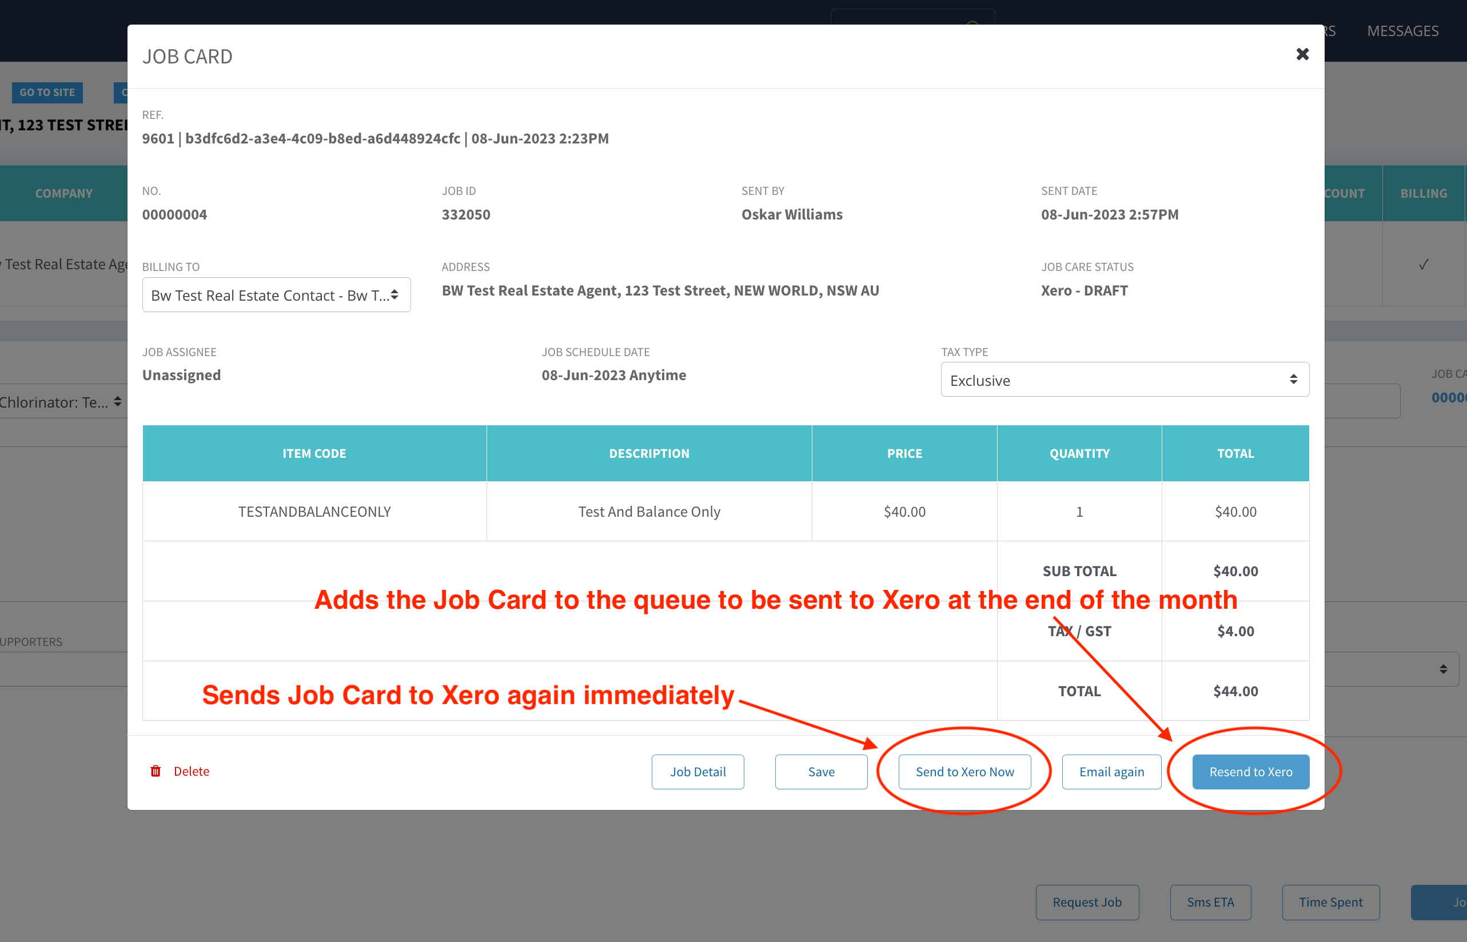Click the red trash Delete icon
Image resolution: width=1467 pixels, height=942 pixels.
click(x=156, y=771)
